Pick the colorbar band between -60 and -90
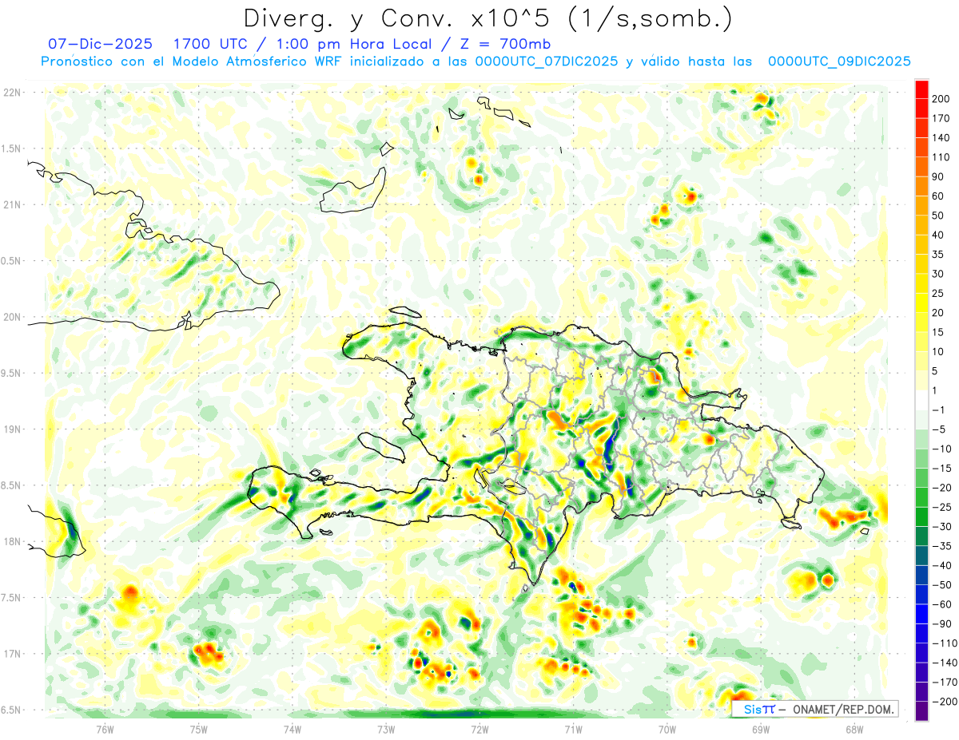Screen dimensions: 959x740 [x=921, y=615]
